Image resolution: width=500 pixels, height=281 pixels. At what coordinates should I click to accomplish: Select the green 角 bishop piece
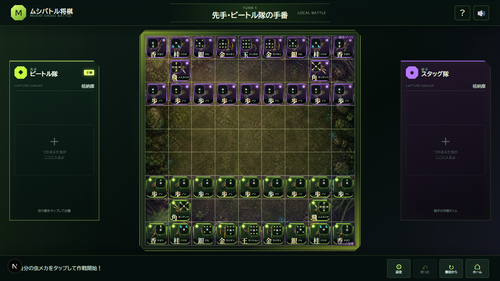(x=180, y=211)
